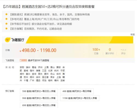Click destination 徐州
Screen dimensions: 137x108
point(38,77)
